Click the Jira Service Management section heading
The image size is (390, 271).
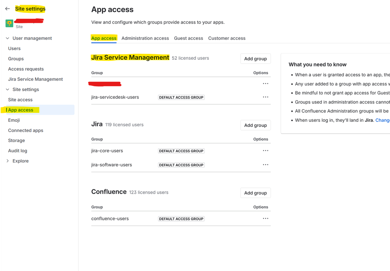coord(130,57)
